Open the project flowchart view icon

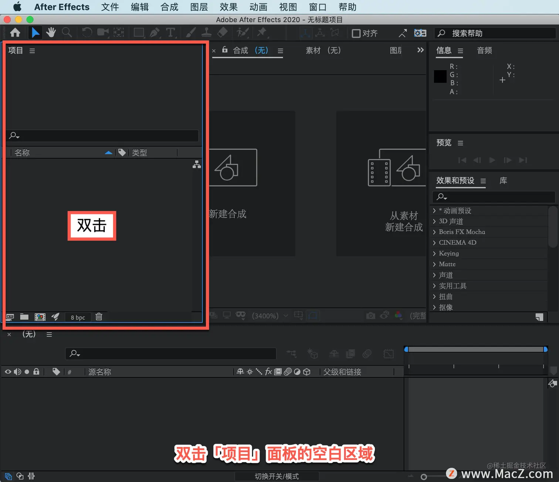pyautogui.click(x=197, y=164)
